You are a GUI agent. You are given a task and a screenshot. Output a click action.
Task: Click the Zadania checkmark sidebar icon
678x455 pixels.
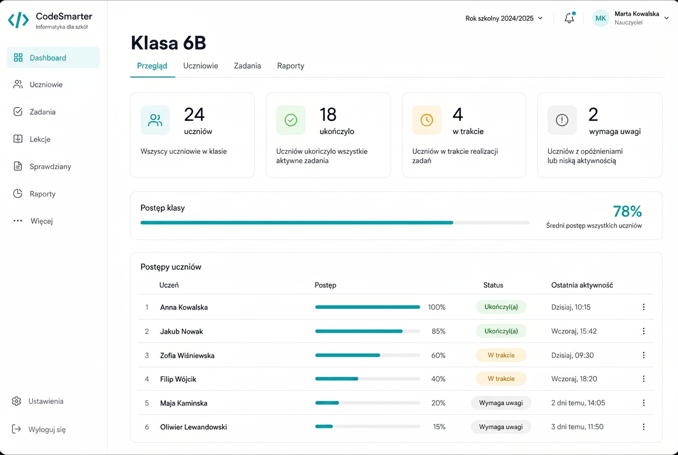[x=18, y=112]
